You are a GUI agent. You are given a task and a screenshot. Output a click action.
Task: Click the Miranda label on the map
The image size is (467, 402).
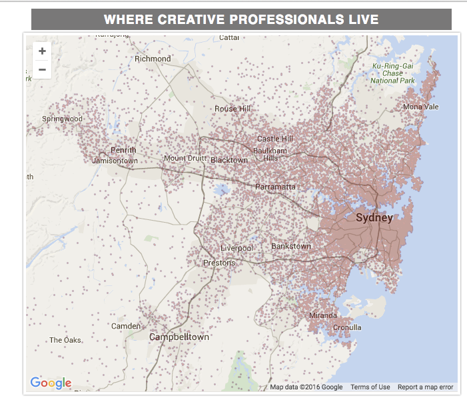pos(323,315)
